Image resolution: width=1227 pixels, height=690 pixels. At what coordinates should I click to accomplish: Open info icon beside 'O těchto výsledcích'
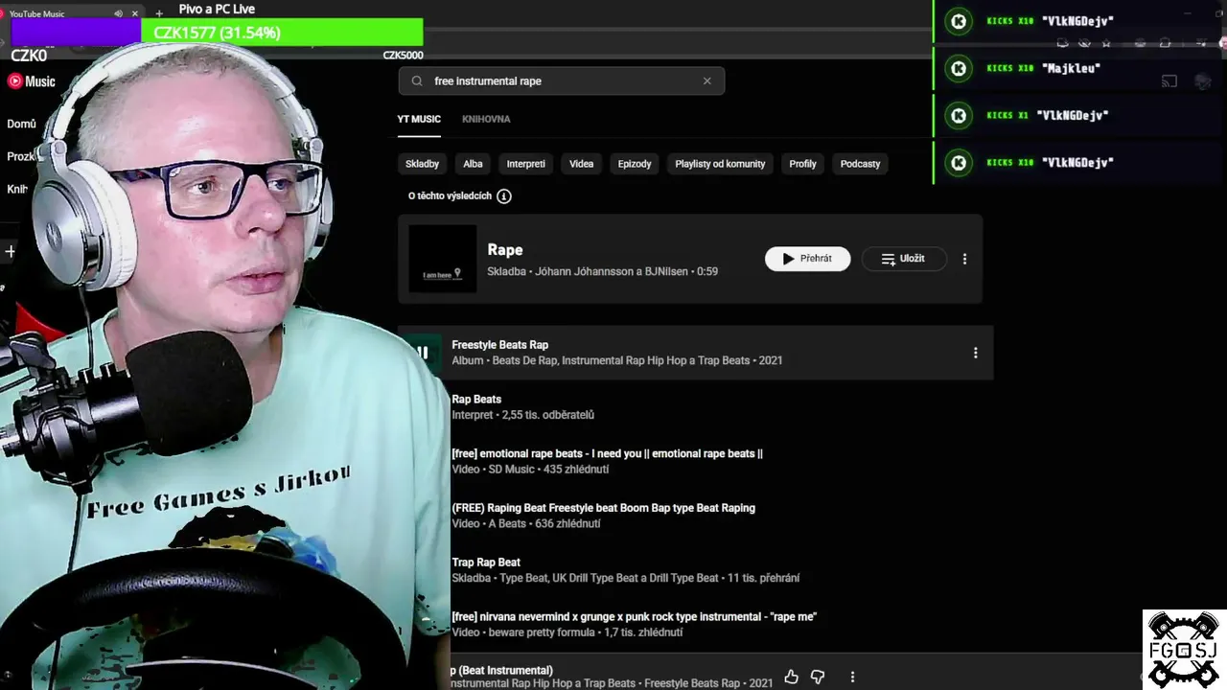(x=504, y=196)
